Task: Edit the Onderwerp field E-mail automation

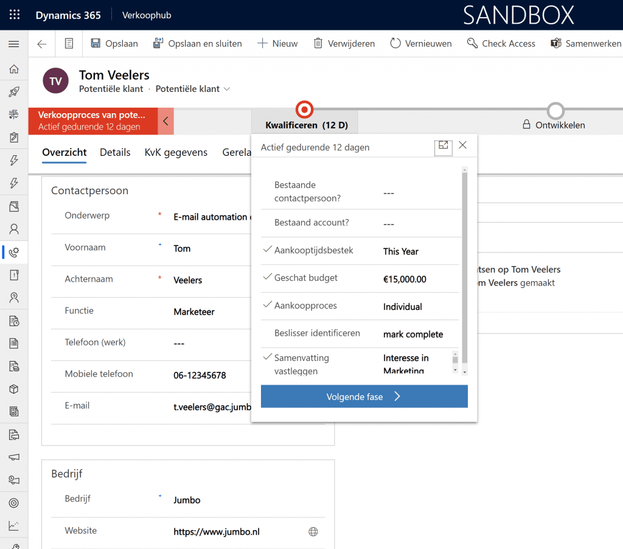Action: pyautogui.click(x=212, y=217)
